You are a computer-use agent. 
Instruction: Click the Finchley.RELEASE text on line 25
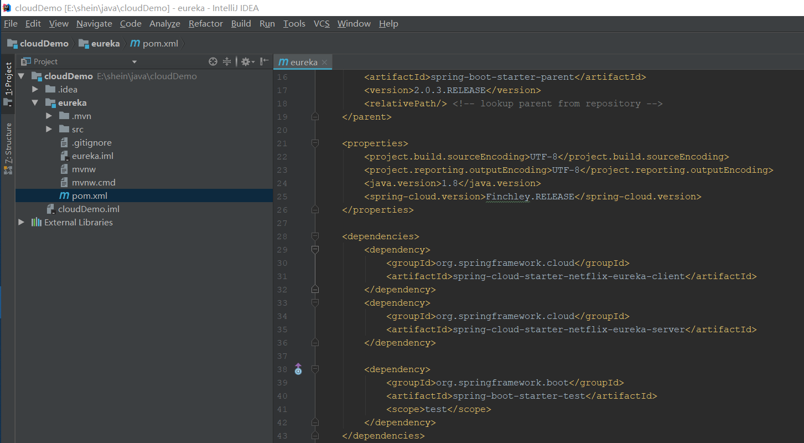click(x=530, y=197)
